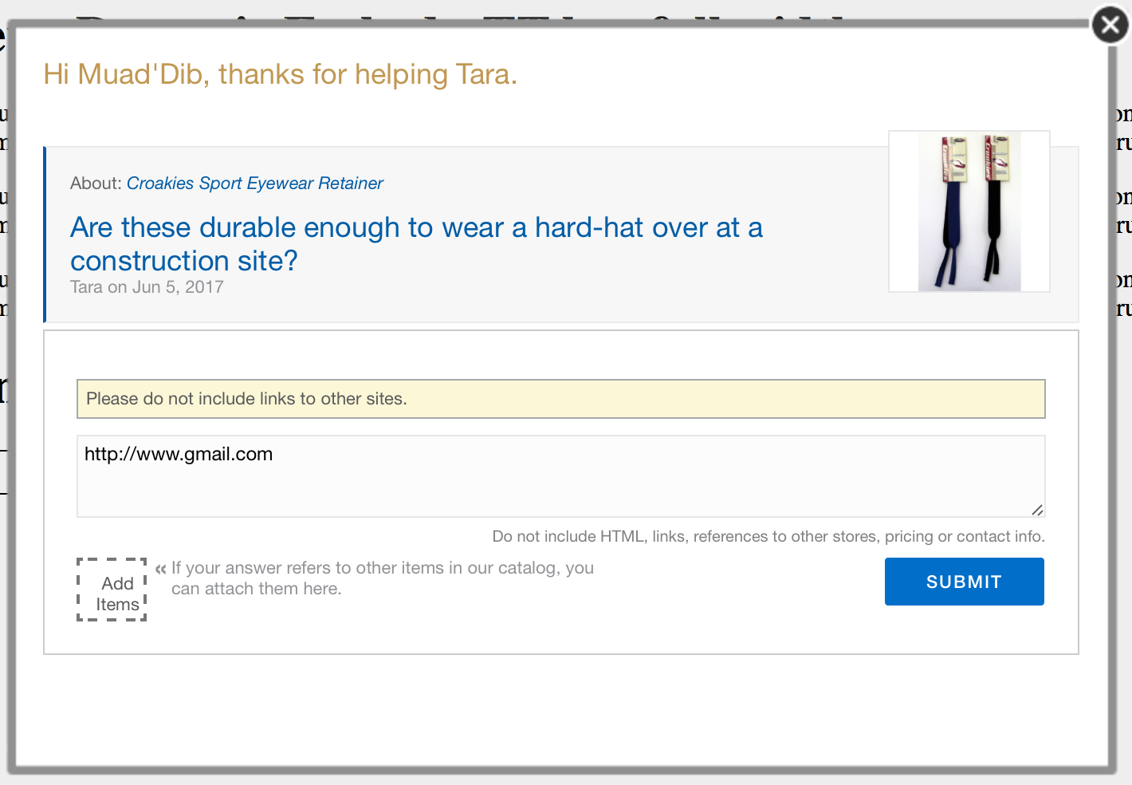Click the hard-hat question title

tap(415, 244)
